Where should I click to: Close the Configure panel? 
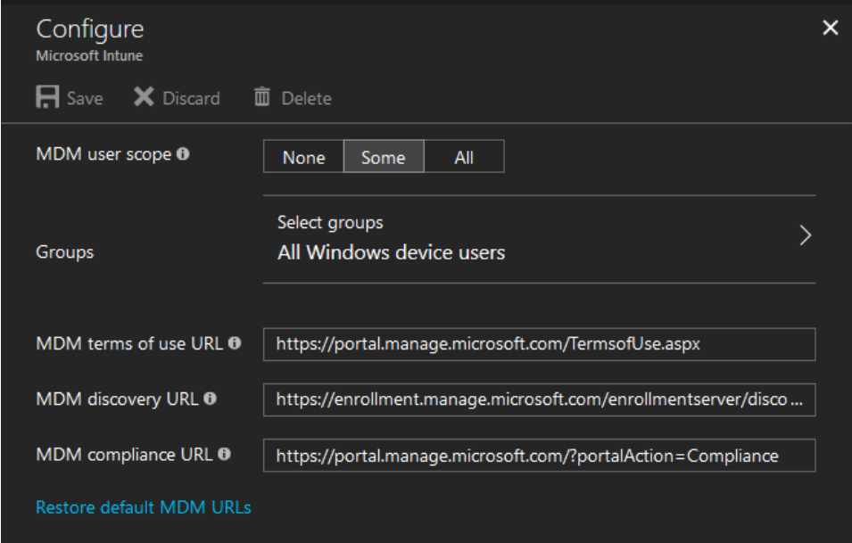(831, 28)
